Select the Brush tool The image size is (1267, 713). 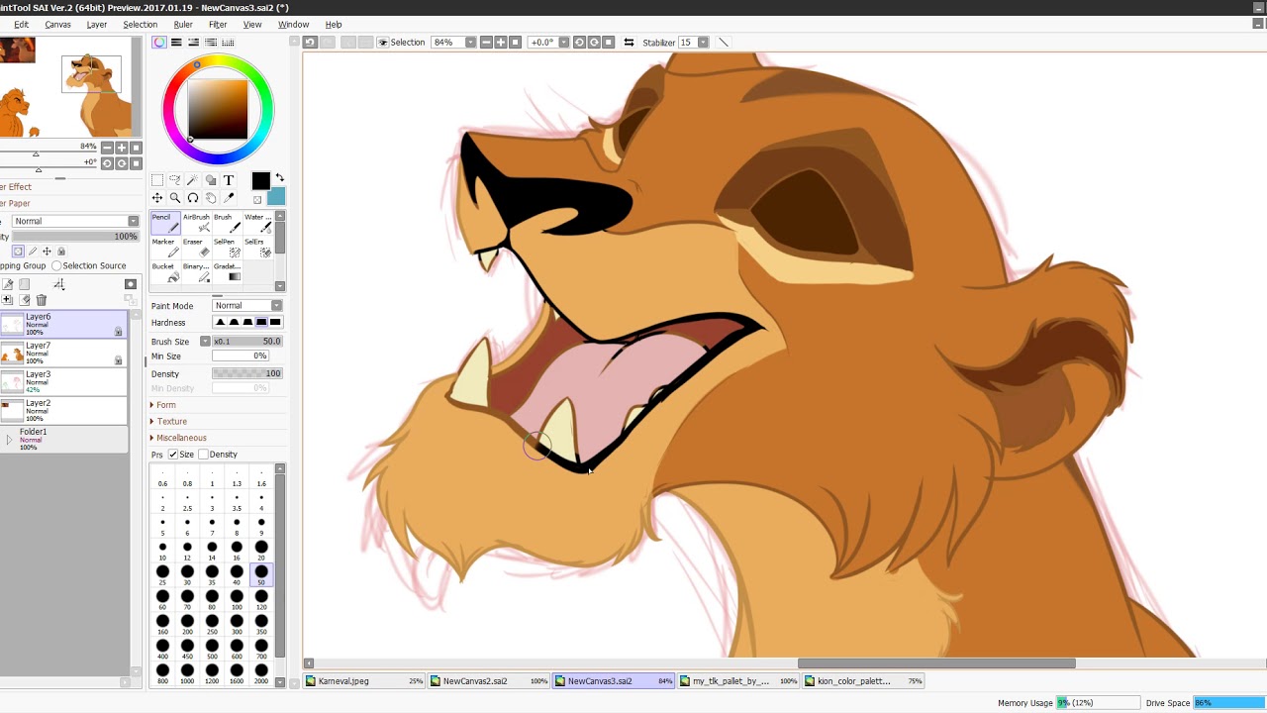coord(227,223)
